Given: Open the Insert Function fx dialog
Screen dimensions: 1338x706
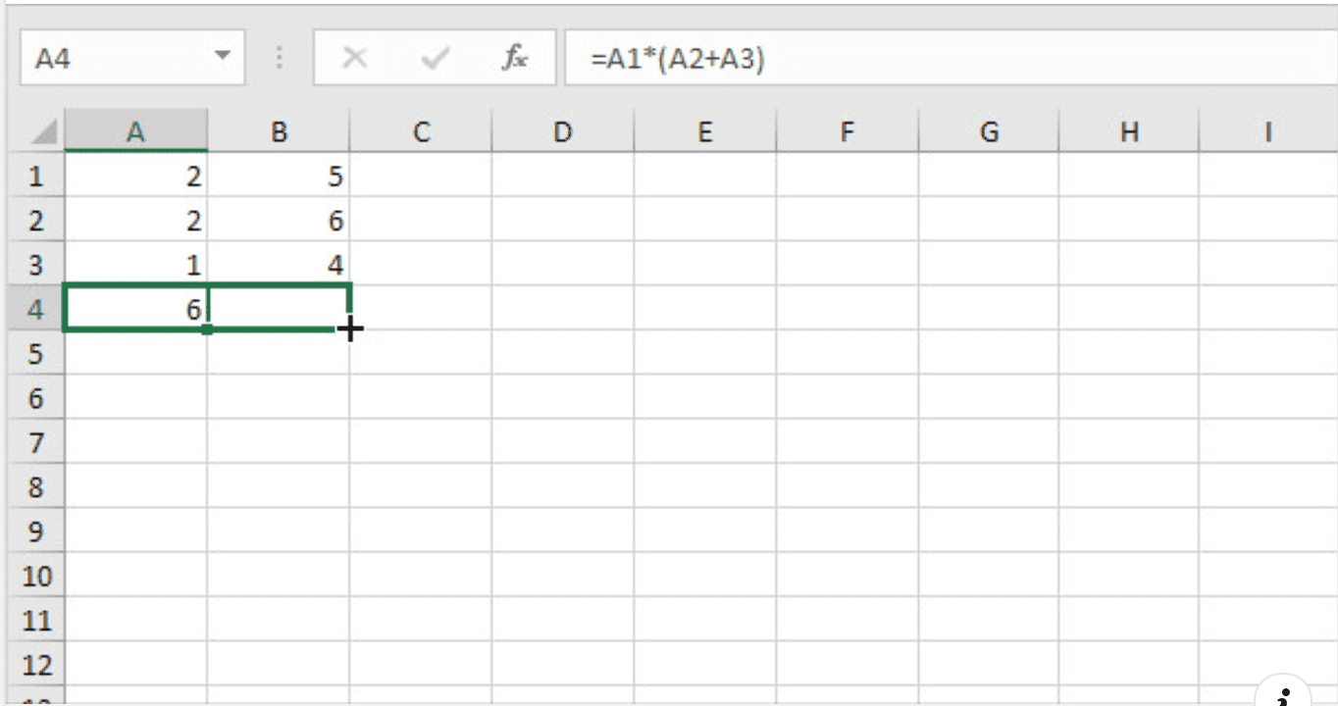Looking at the screenshot, I should tap(514, 59).
